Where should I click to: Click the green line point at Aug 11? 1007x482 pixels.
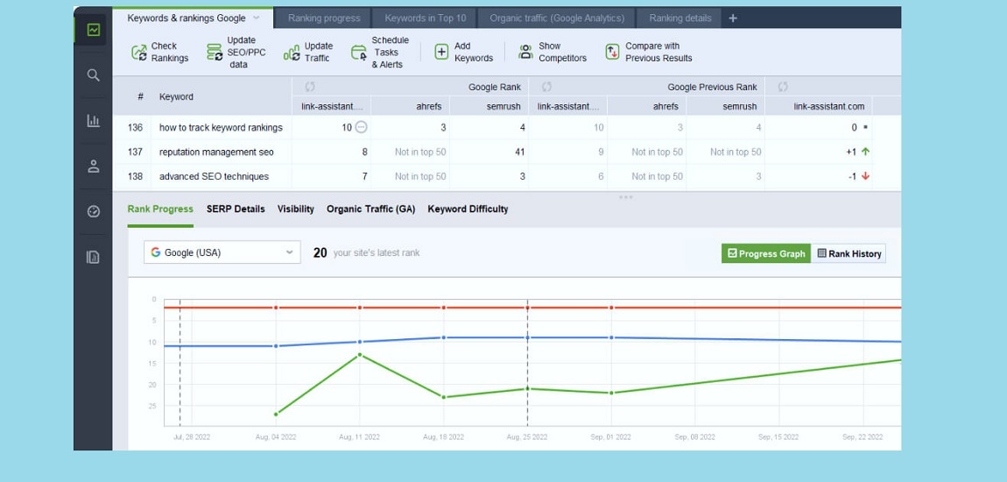[360, 355]
